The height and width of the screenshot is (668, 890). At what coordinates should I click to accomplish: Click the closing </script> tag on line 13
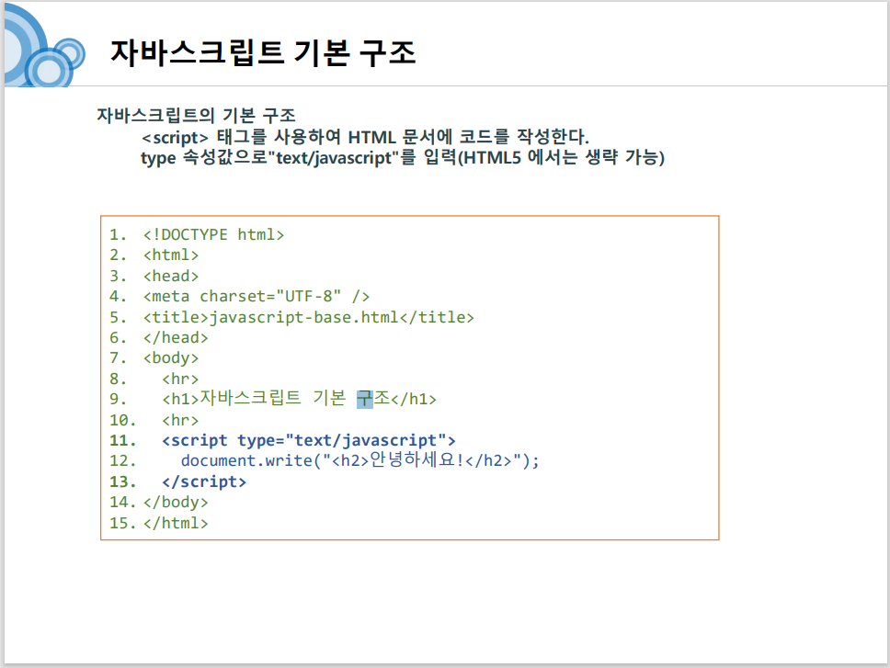pyautogui.click(x=204, y=482)
